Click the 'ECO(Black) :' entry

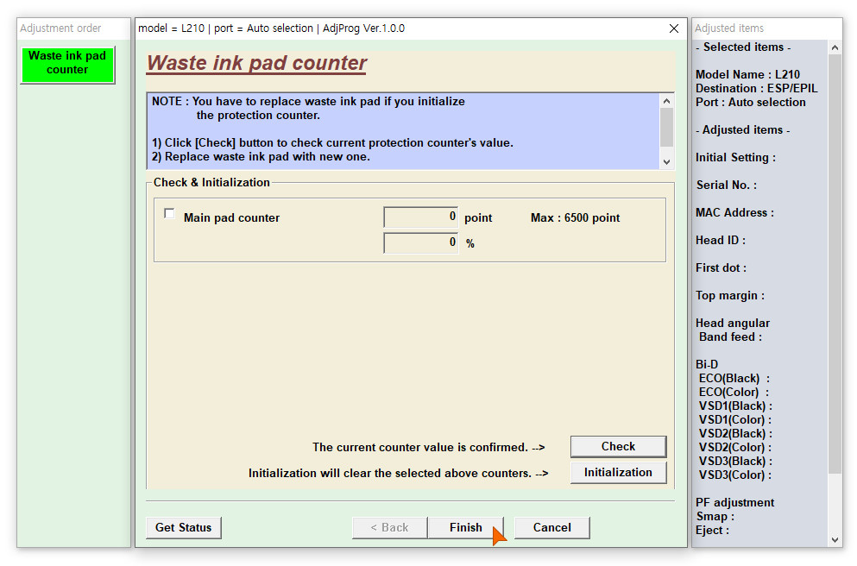tap(734, 378)
